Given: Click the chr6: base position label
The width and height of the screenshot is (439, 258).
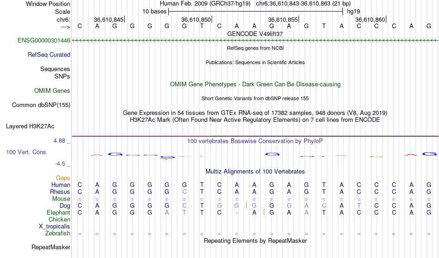Looking at the screenshot, I should [x=63, y=19].
